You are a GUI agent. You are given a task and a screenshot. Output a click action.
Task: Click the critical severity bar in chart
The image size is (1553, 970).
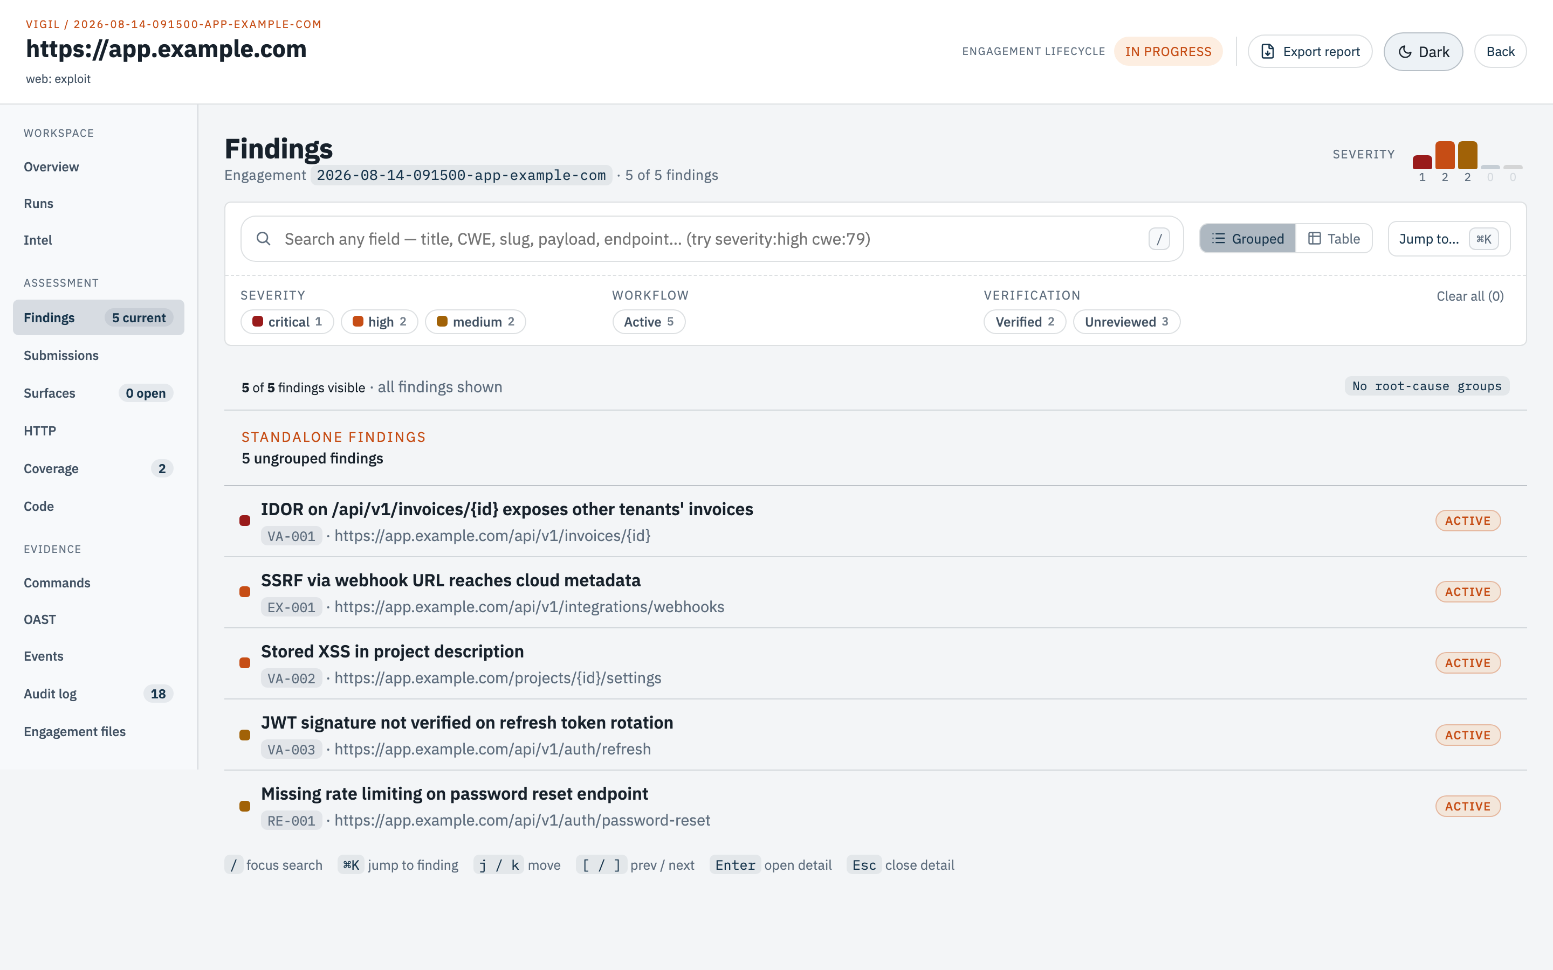point(1422,162)
